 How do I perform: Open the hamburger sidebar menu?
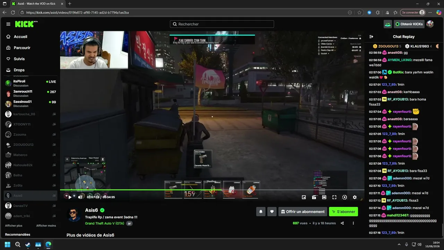(8, 24)
